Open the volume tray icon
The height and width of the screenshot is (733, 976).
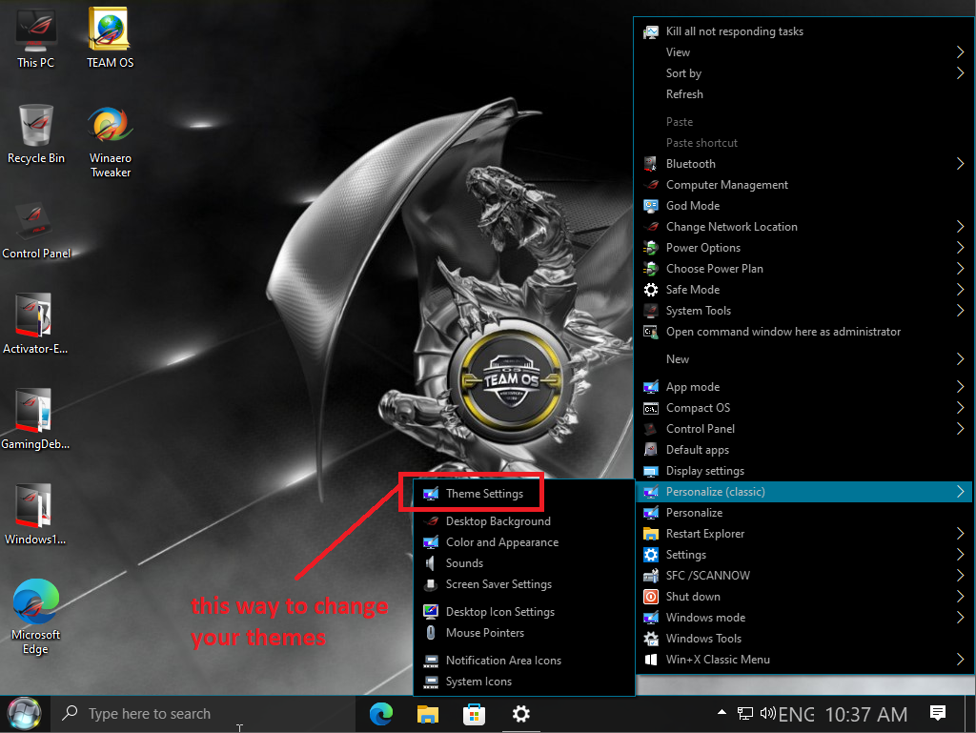click(767, 713)
